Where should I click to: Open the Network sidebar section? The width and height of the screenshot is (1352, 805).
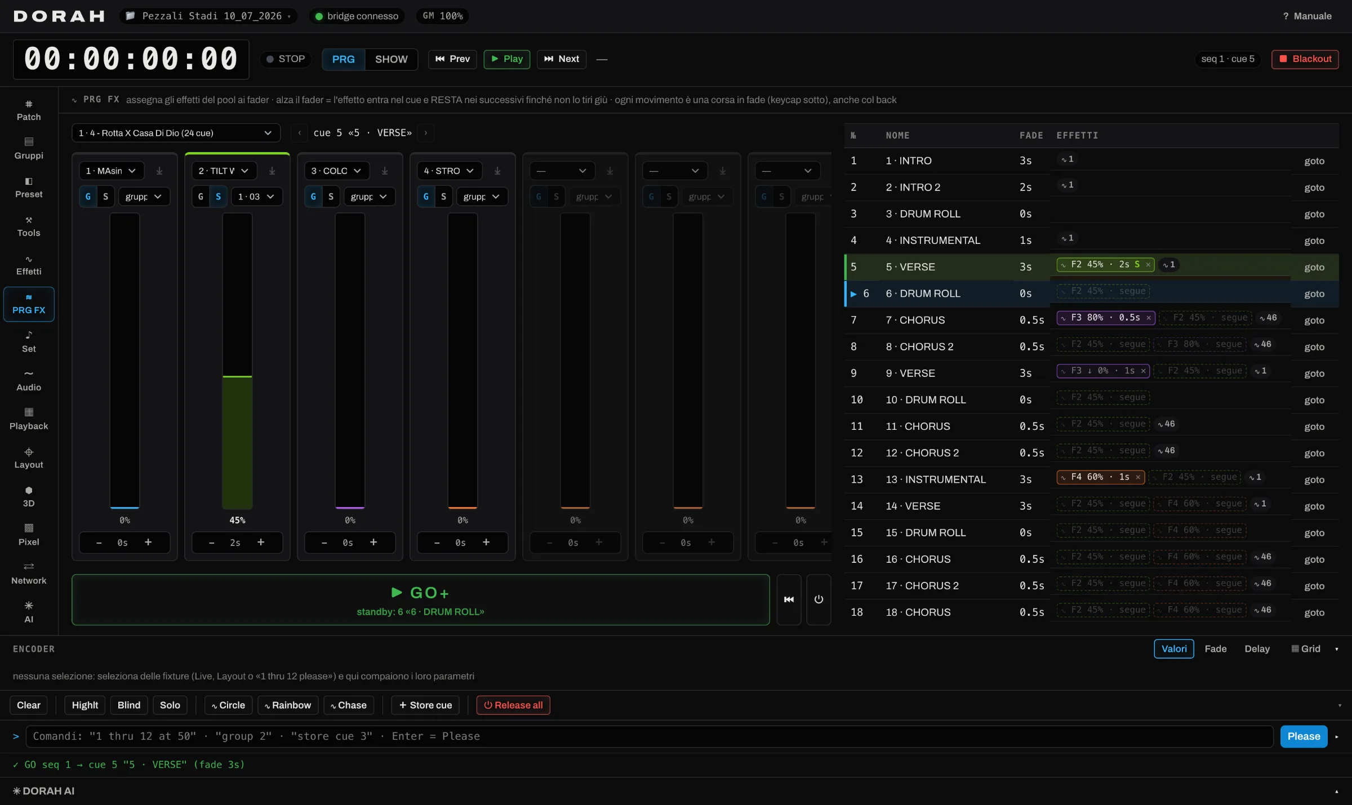click(29, 574)
